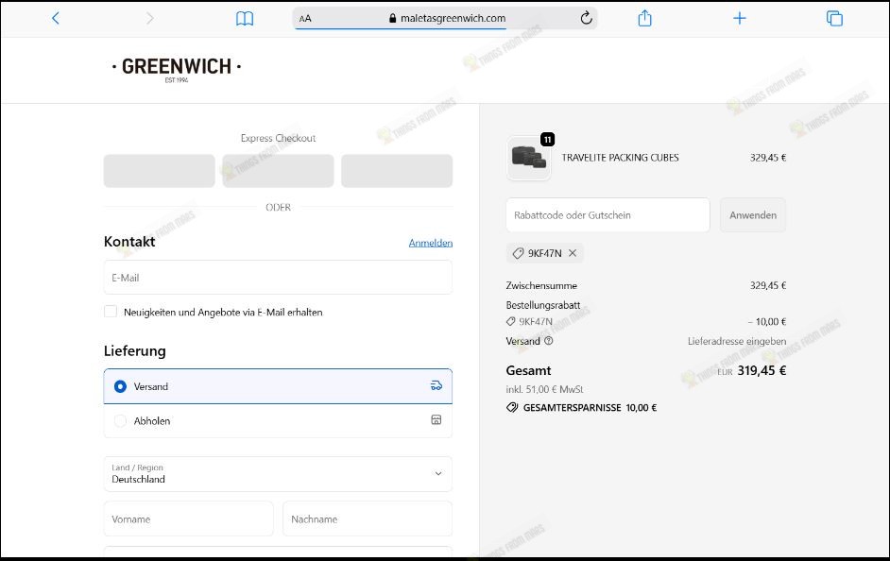The height and width of the screenshot is (561, 890).
Task: Click into the E-Mail field
Action: (x=278, y=278)
